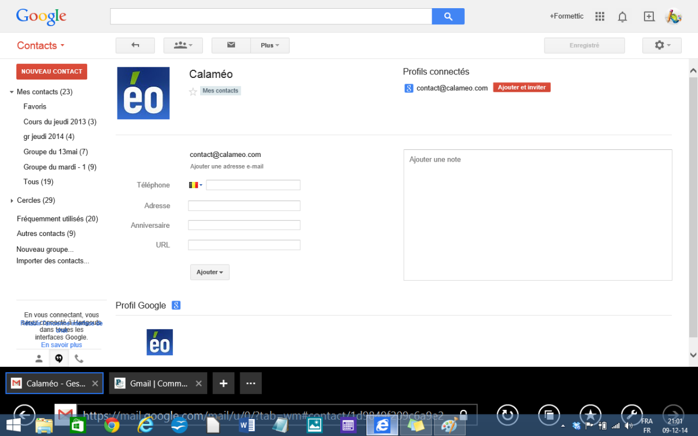Click the Enregistré button
Screen dimensions: 698x436
click(585, 45)
